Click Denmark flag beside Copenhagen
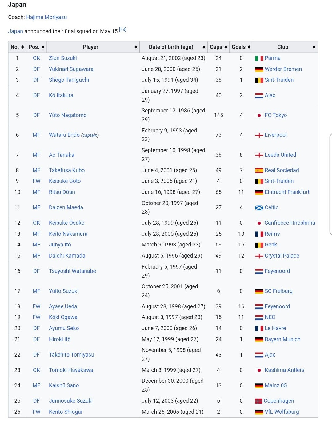 (258, 401)
